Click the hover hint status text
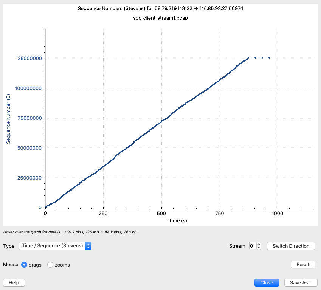The height and width of the screenshot is (290, 321). pos(70,232)
